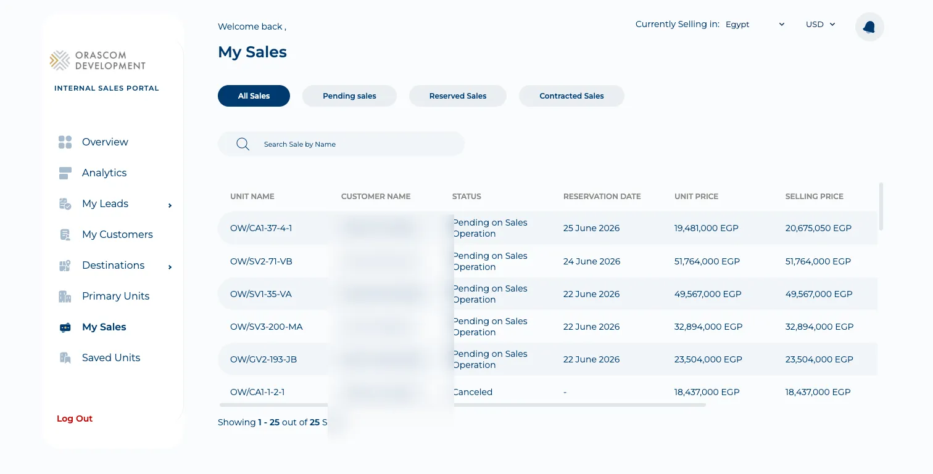Image resolution: width=933 pixels, height=474 pixels.
Task: Select unit OW/GV2-193-JB
Action: click(263, 360)
